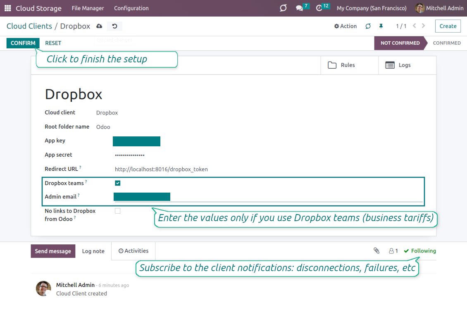This screenshot has width=467, height=310.
Task: Click Mitchell Admin author name in chatter
Action: tap(75, 285)
